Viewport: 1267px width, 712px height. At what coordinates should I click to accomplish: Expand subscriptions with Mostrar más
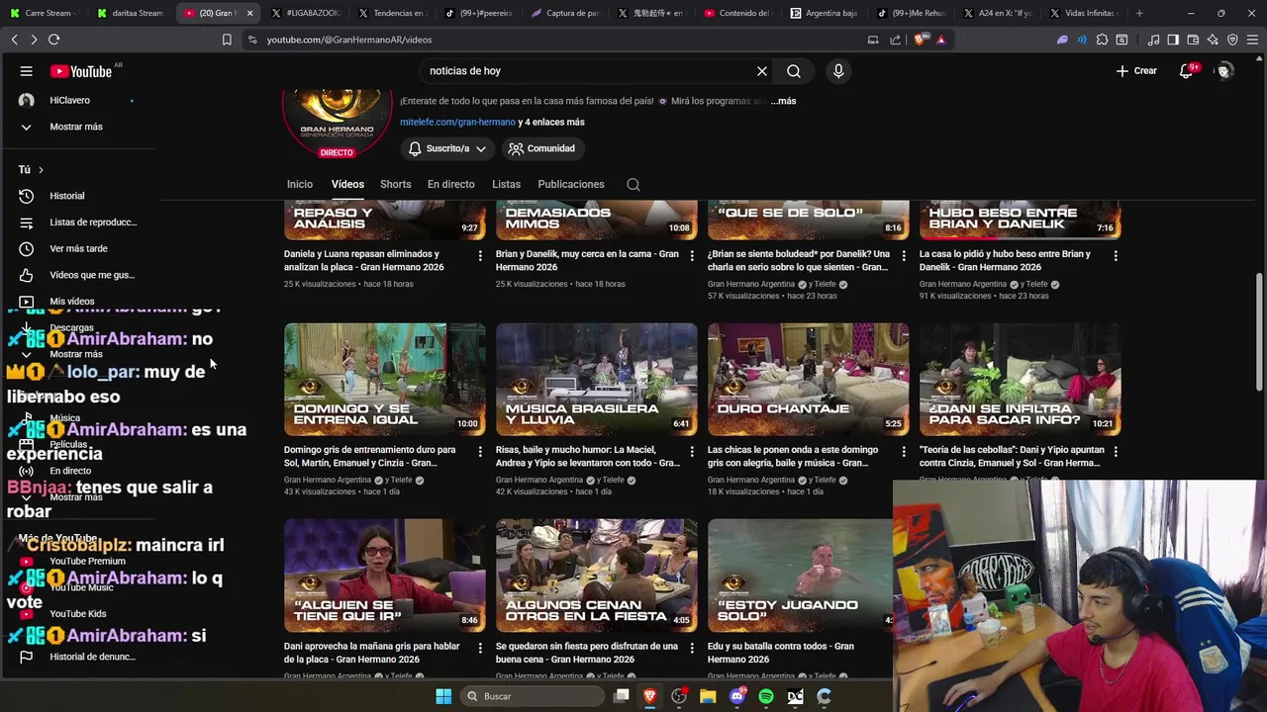77,127
